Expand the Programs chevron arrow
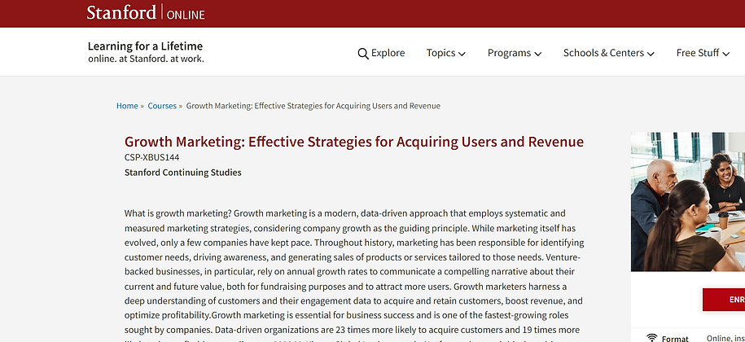 (x=538, y=54)
